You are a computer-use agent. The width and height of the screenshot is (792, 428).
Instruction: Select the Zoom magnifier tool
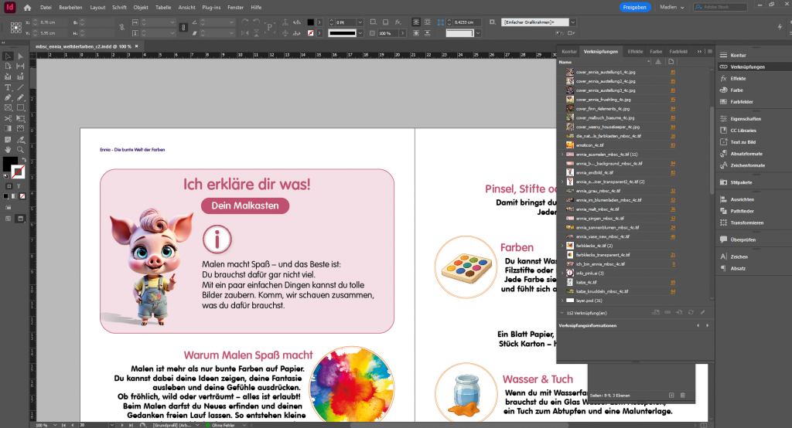pyautogui.click(x=19, y=149)
